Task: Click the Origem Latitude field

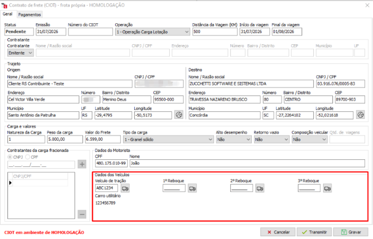Action: coord(113,115)
